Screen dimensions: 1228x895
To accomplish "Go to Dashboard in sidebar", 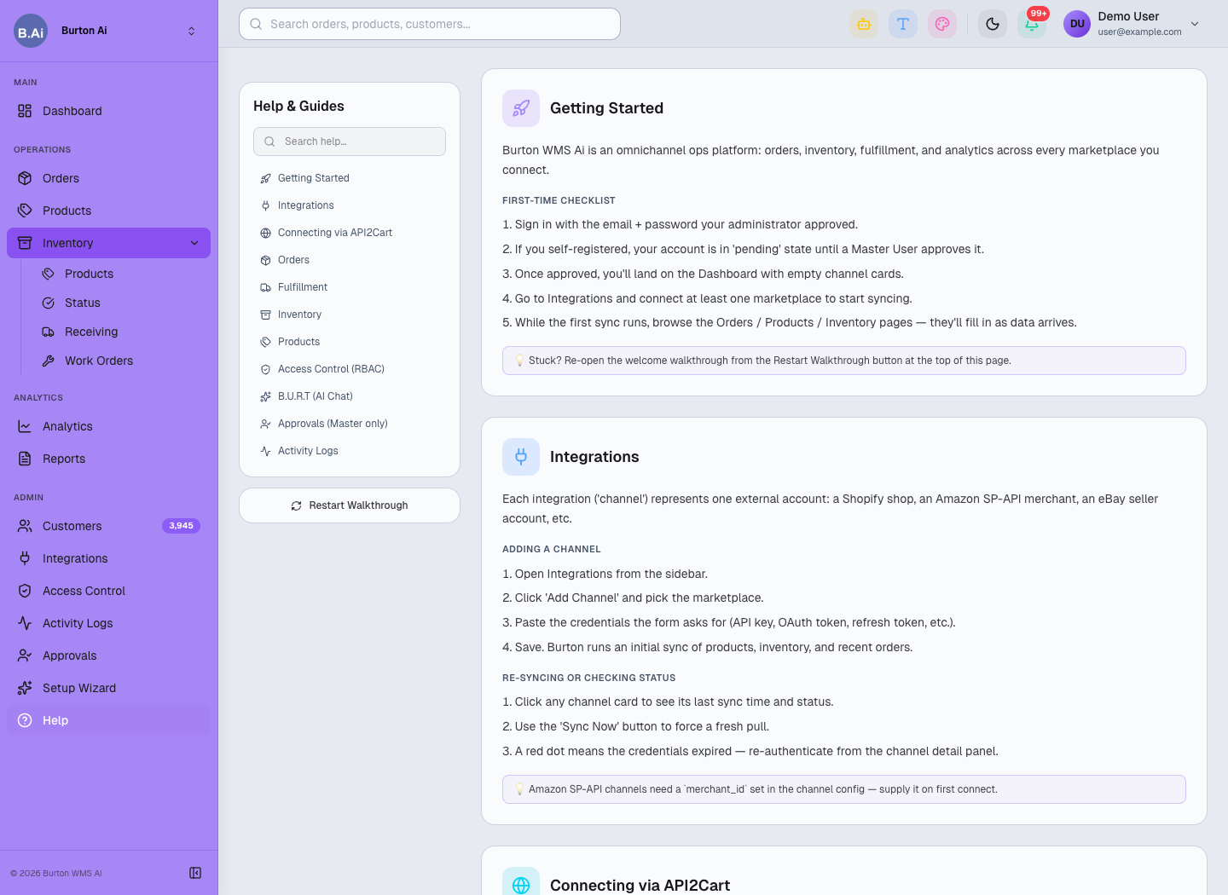I will coord(108,111).
